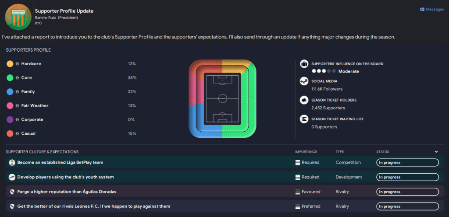Click the info icon beside Core
This screenshot has width=449, height=217.
point(18,78)
